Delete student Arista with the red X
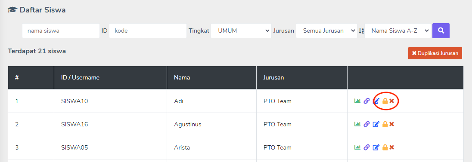 coord(391,147)
